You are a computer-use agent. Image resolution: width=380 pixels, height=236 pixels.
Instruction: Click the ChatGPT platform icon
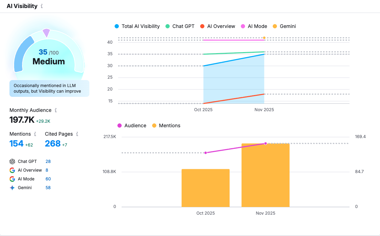[x=12, y=161]
